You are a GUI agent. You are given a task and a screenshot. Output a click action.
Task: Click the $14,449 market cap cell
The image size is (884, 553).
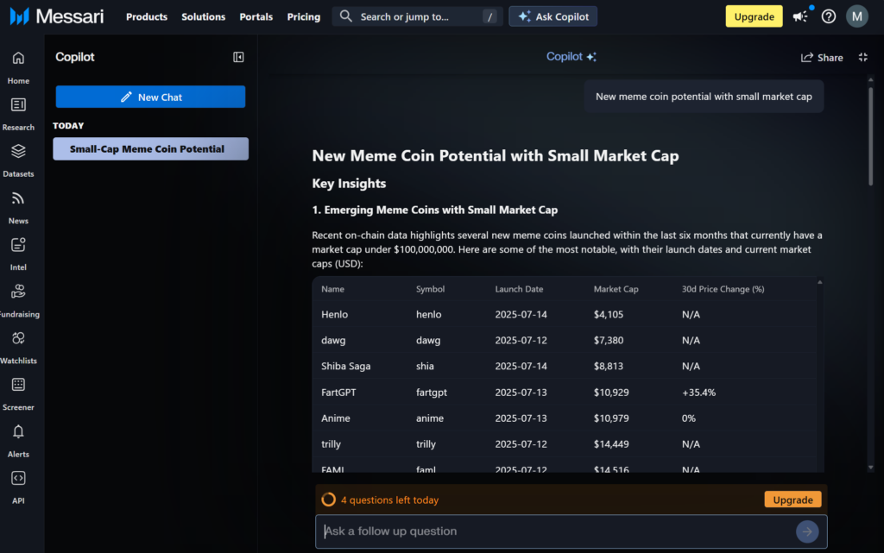point(611,443)
